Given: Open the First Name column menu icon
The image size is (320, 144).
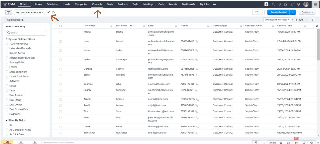Looking at the screenshot, I should [x=112, y=26].
